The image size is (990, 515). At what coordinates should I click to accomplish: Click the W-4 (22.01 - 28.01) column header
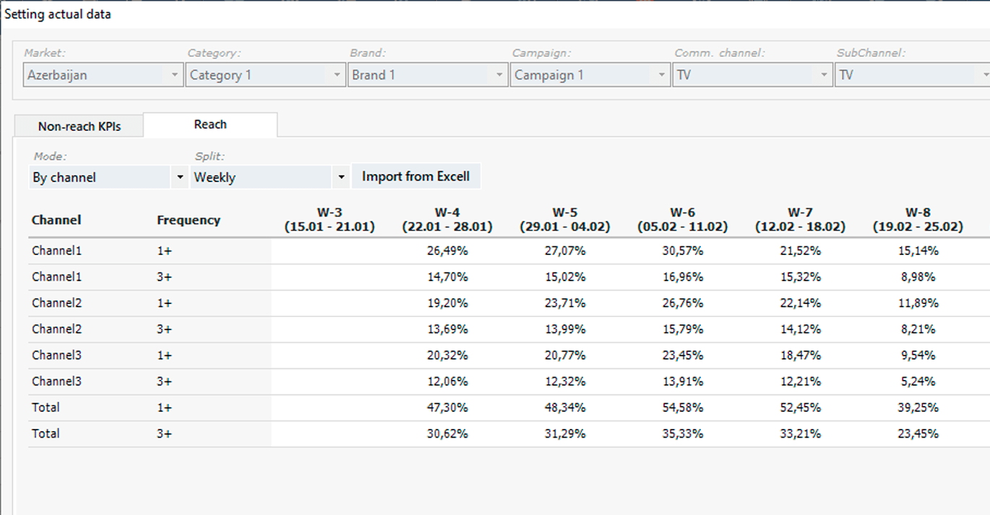click(447, 220)
